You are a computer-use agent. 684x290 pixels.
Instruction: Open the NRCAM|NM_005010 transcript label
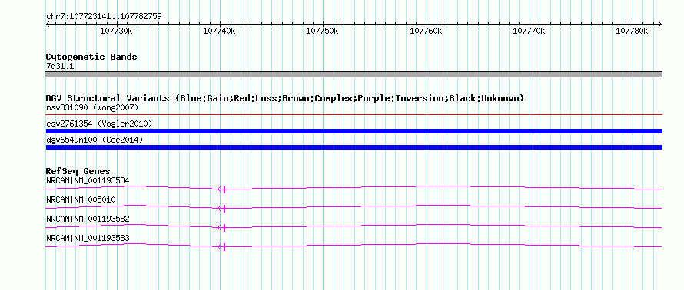pyautogui.click(x=81, y=200)
